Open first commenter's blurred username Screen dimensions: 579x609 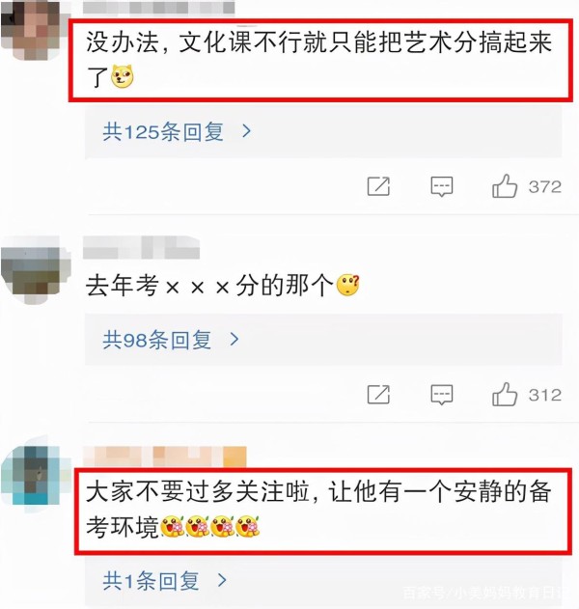(159, 8)
